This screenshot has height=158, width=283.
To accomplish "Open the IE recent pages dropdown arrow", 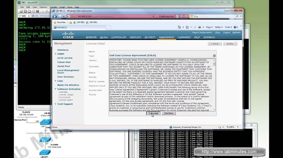I will [x=64, y=16].
